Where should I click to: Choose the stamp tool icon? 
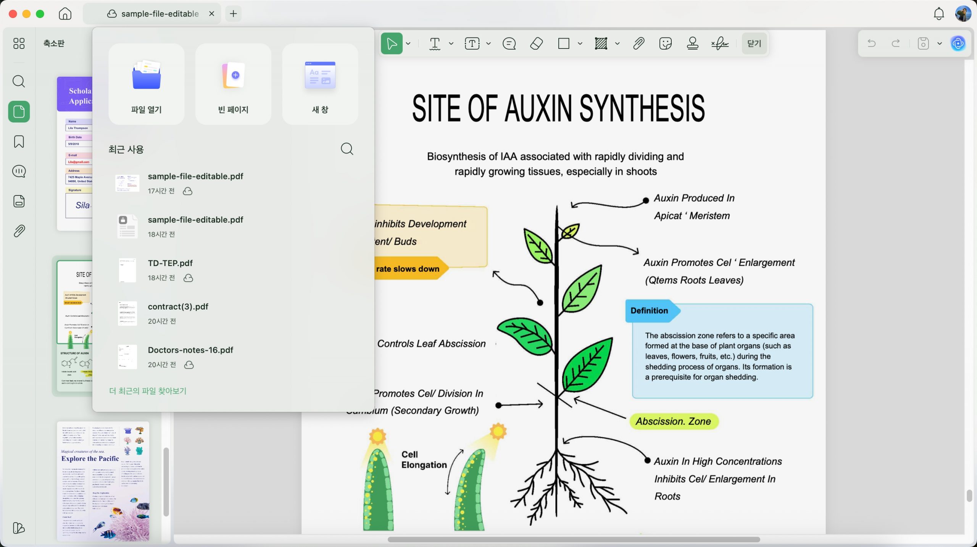tap(692, 44)
